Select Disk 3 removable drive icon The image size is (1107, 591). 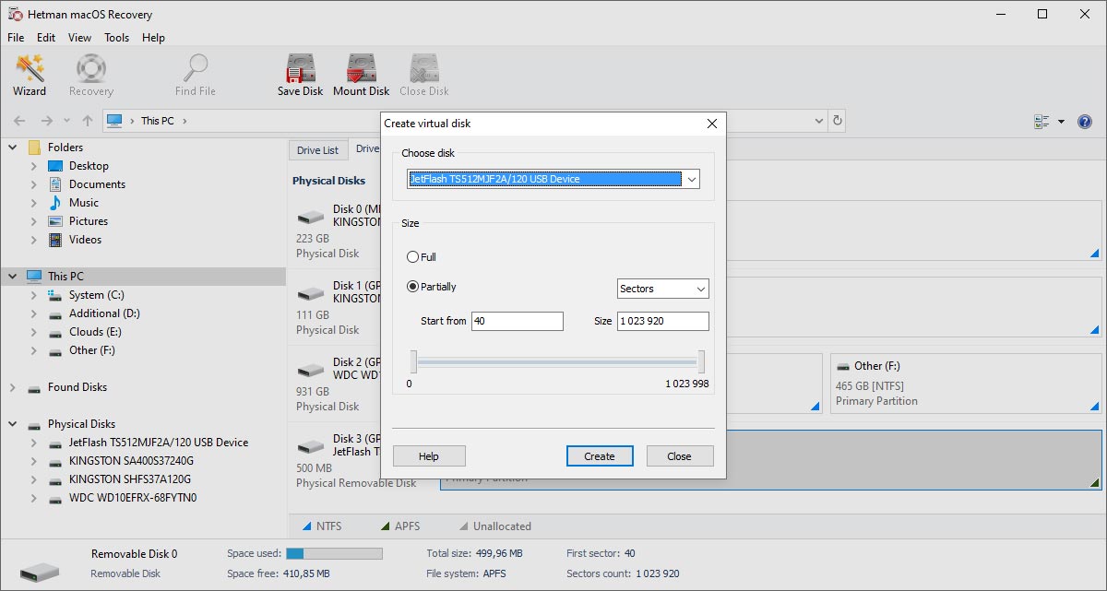(311, 447)
